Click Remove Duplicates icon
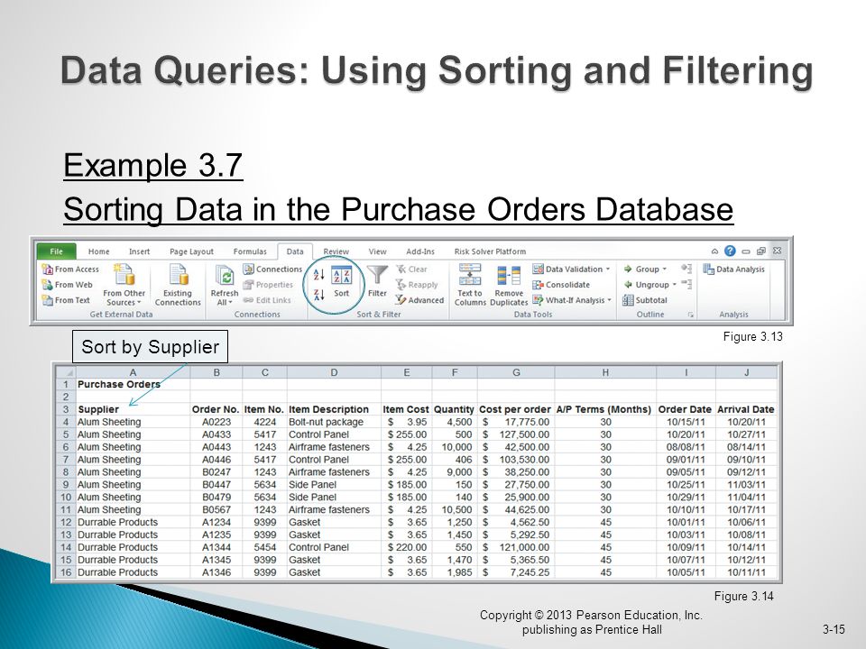Viewport: 866px width, 649px height. (x=509, y=285)
